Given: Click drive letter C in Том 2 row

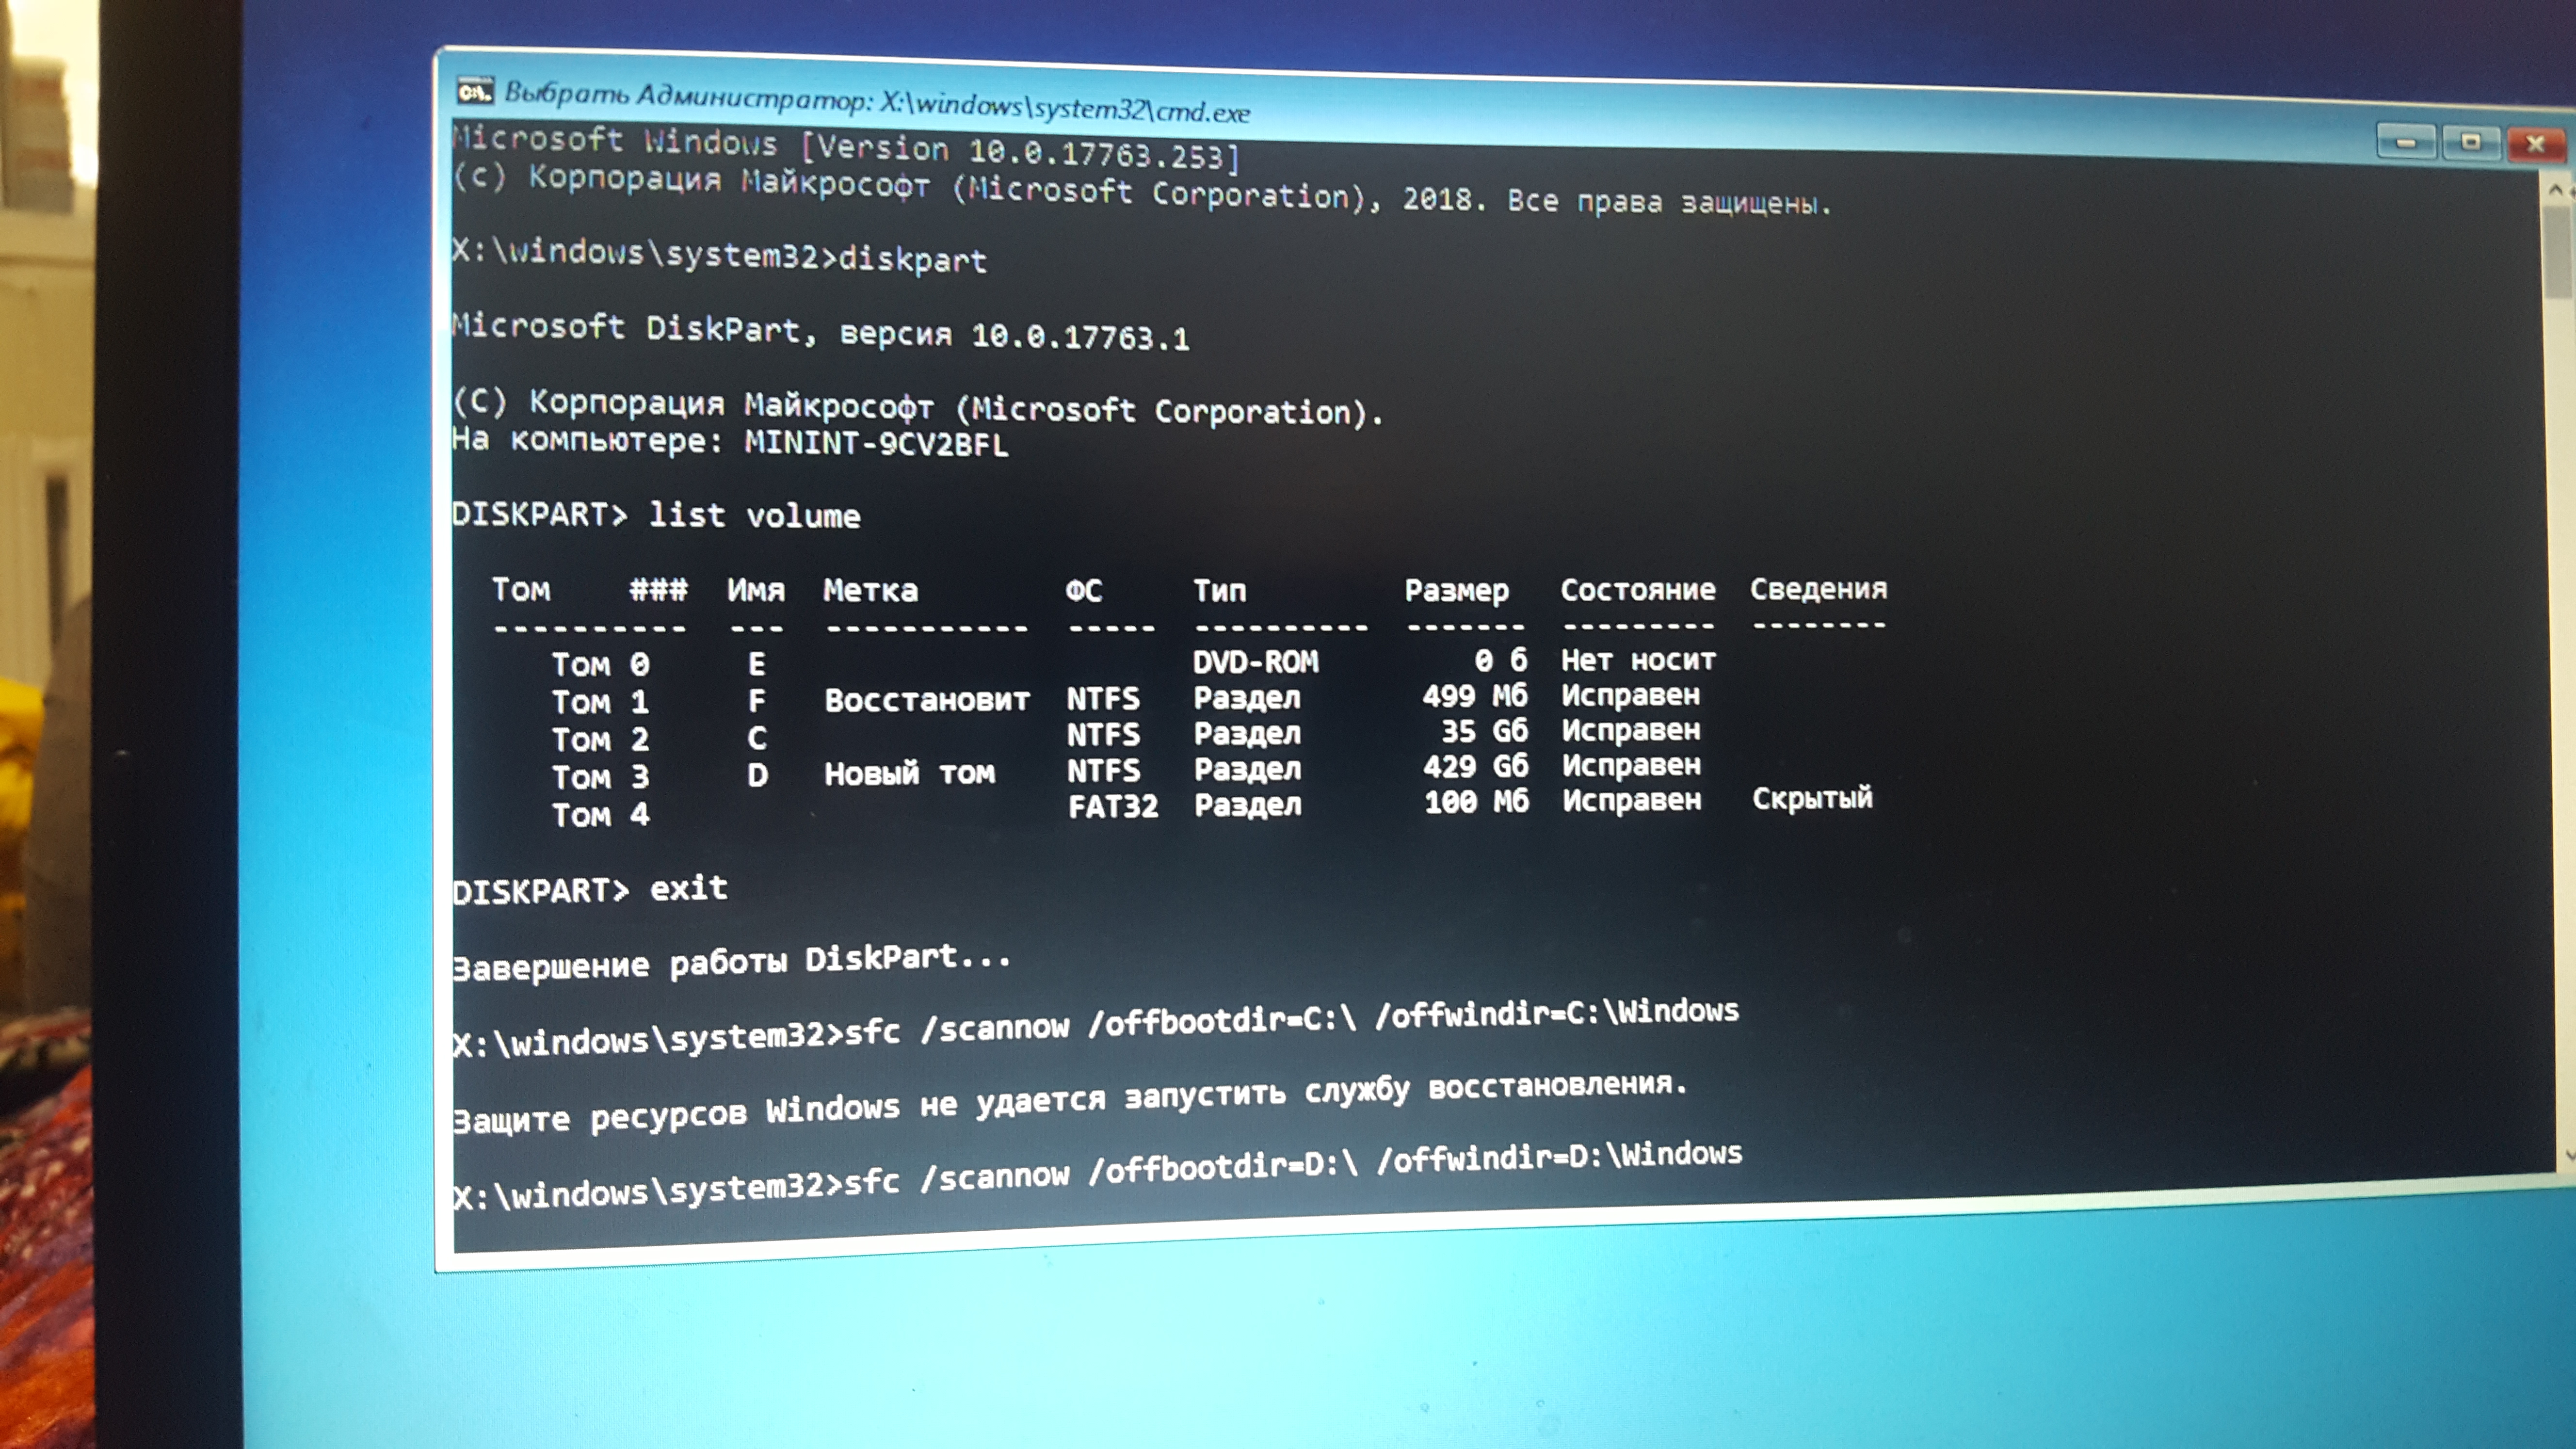Looking at the screenshot, I should click(x=757, y=738).
